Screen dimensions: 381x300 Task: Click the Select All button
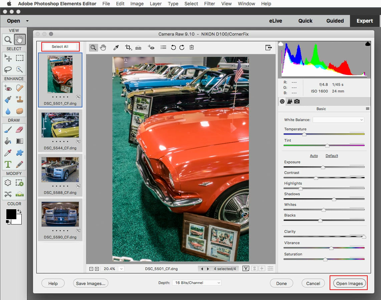click(x=60, y=47)
